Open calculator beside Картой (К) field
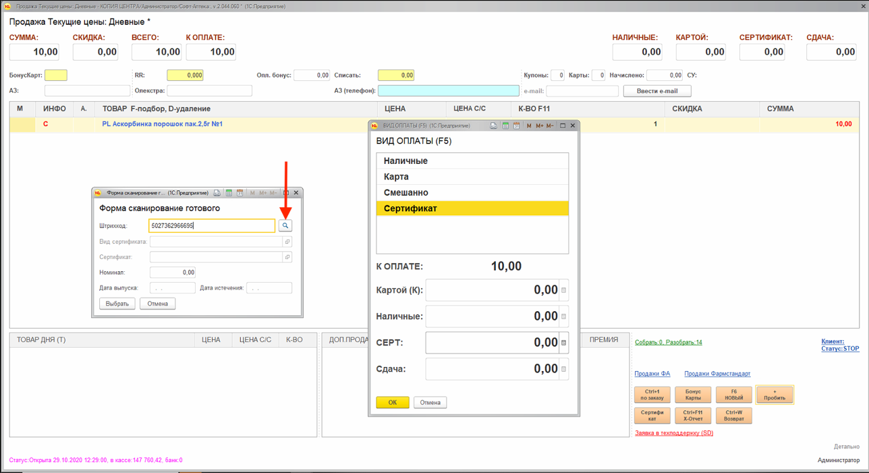869x473 pixels. pos(564,290)
